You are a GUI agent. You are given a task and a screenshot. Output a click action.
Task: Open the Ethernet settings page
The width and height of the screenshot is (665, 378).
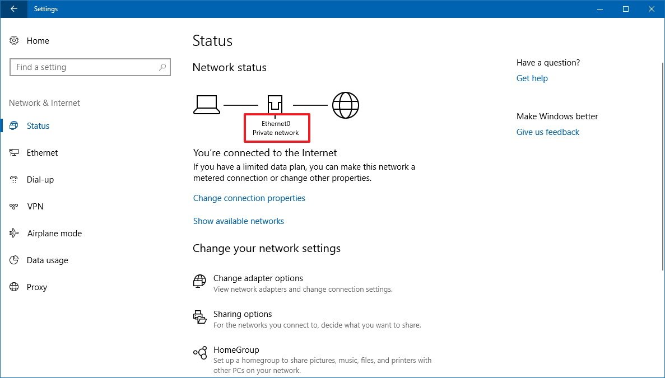[x=42, y=153]
